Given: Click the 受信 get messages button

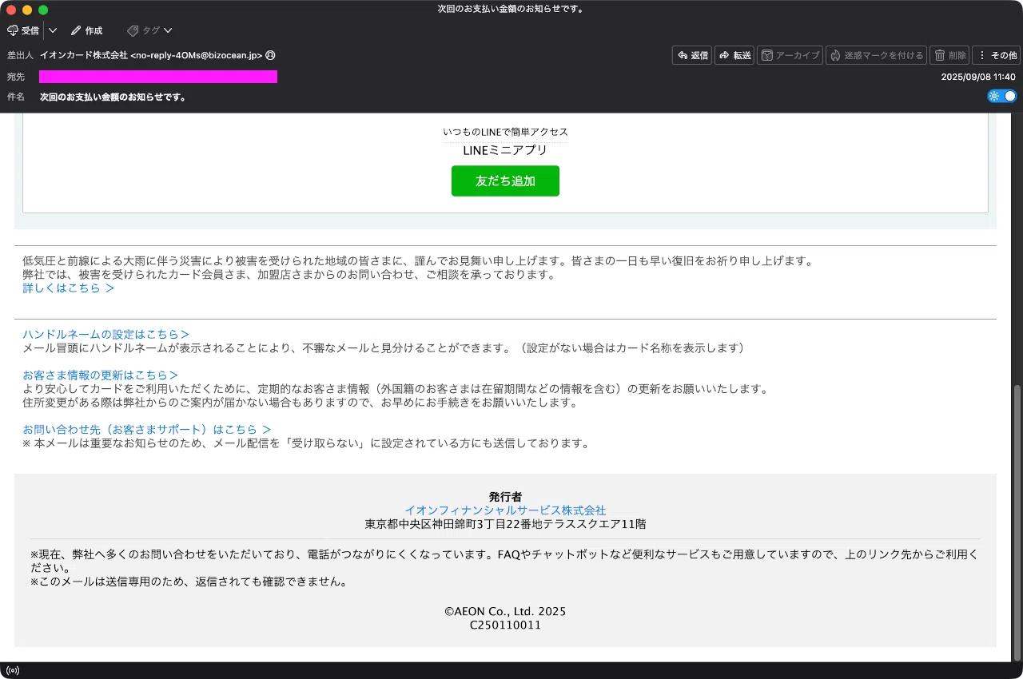Looking at the screenshot, I should point(23,30).
